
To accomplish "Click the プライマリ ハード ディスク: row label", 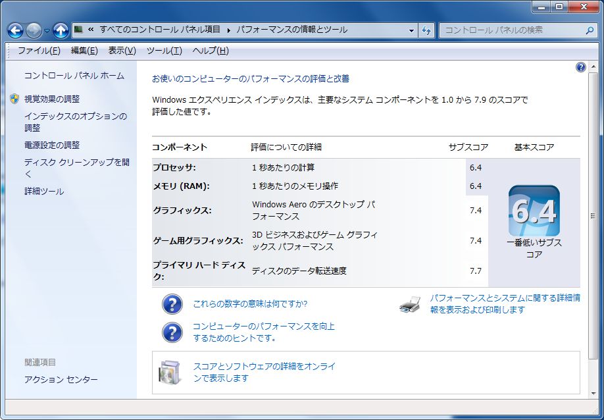I will tap(199, 271).
